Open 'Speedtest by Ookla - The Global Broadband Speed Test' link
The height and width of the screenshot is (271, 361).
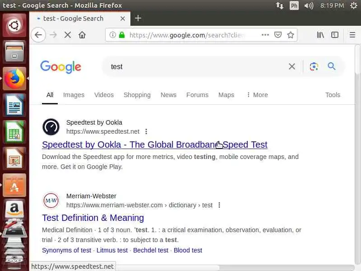(155, 145)
